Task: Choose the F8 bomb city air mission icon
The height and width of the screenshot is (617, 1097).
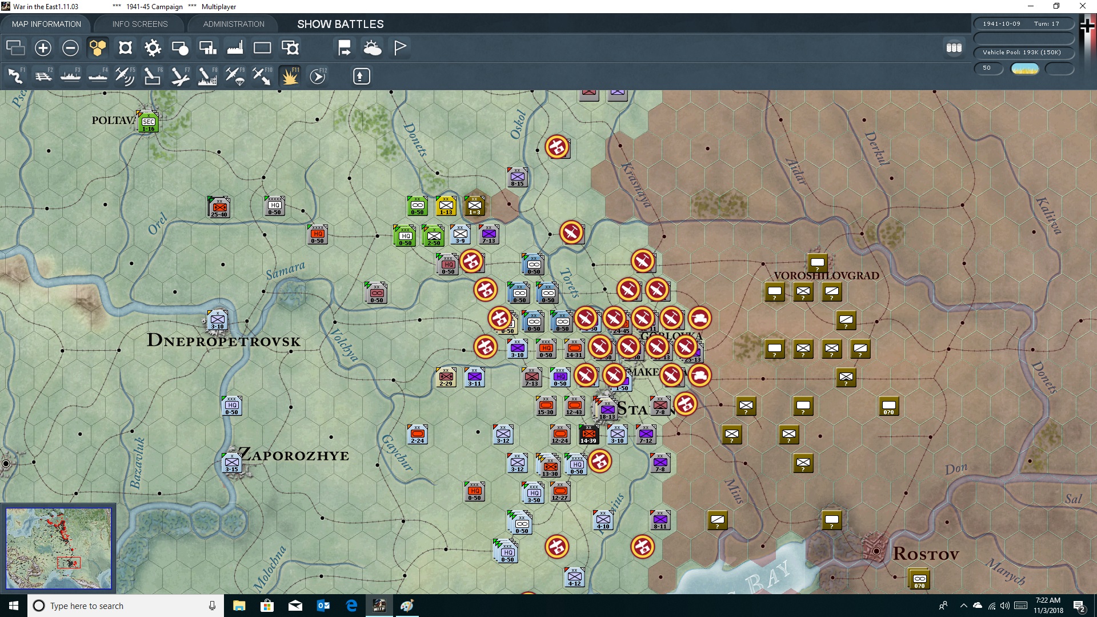Action: pos(207,75)
